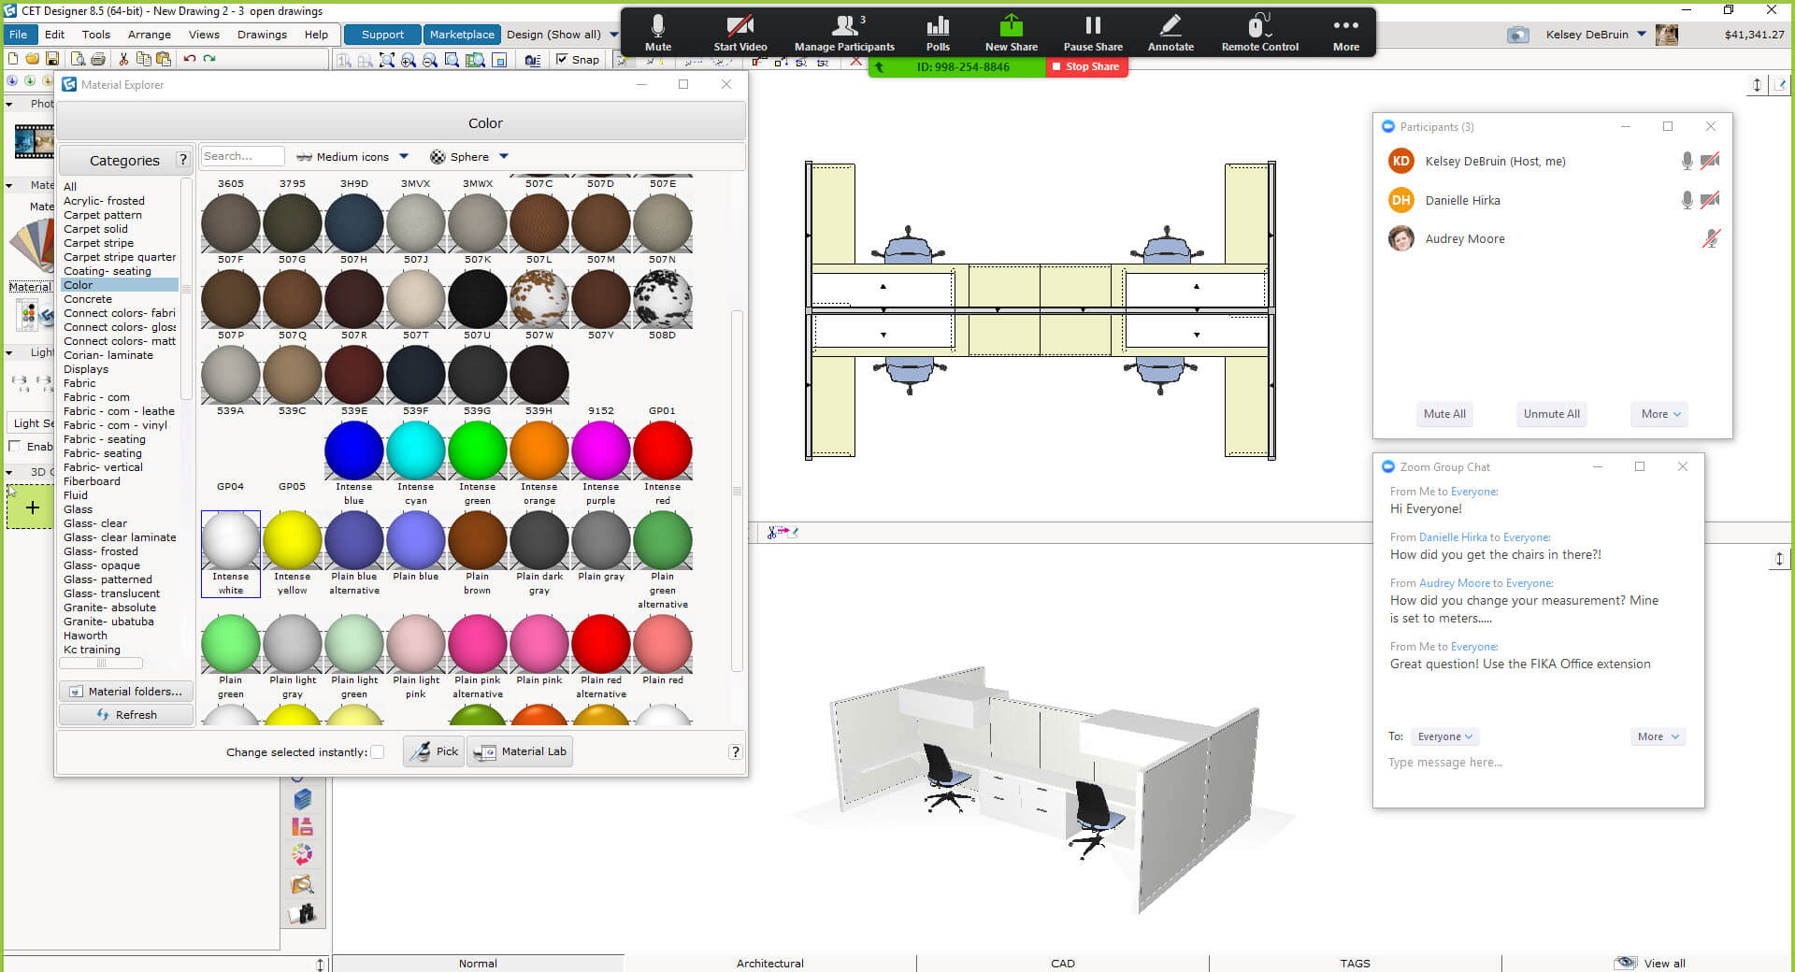The image size is (1795, 972).
Task: Click Start Video in Zoom toolbar
Action: tap(740, 33)
